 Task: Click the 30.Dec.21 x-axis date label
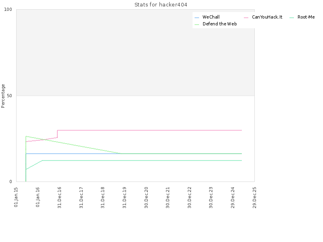click(x=168, y=198)
